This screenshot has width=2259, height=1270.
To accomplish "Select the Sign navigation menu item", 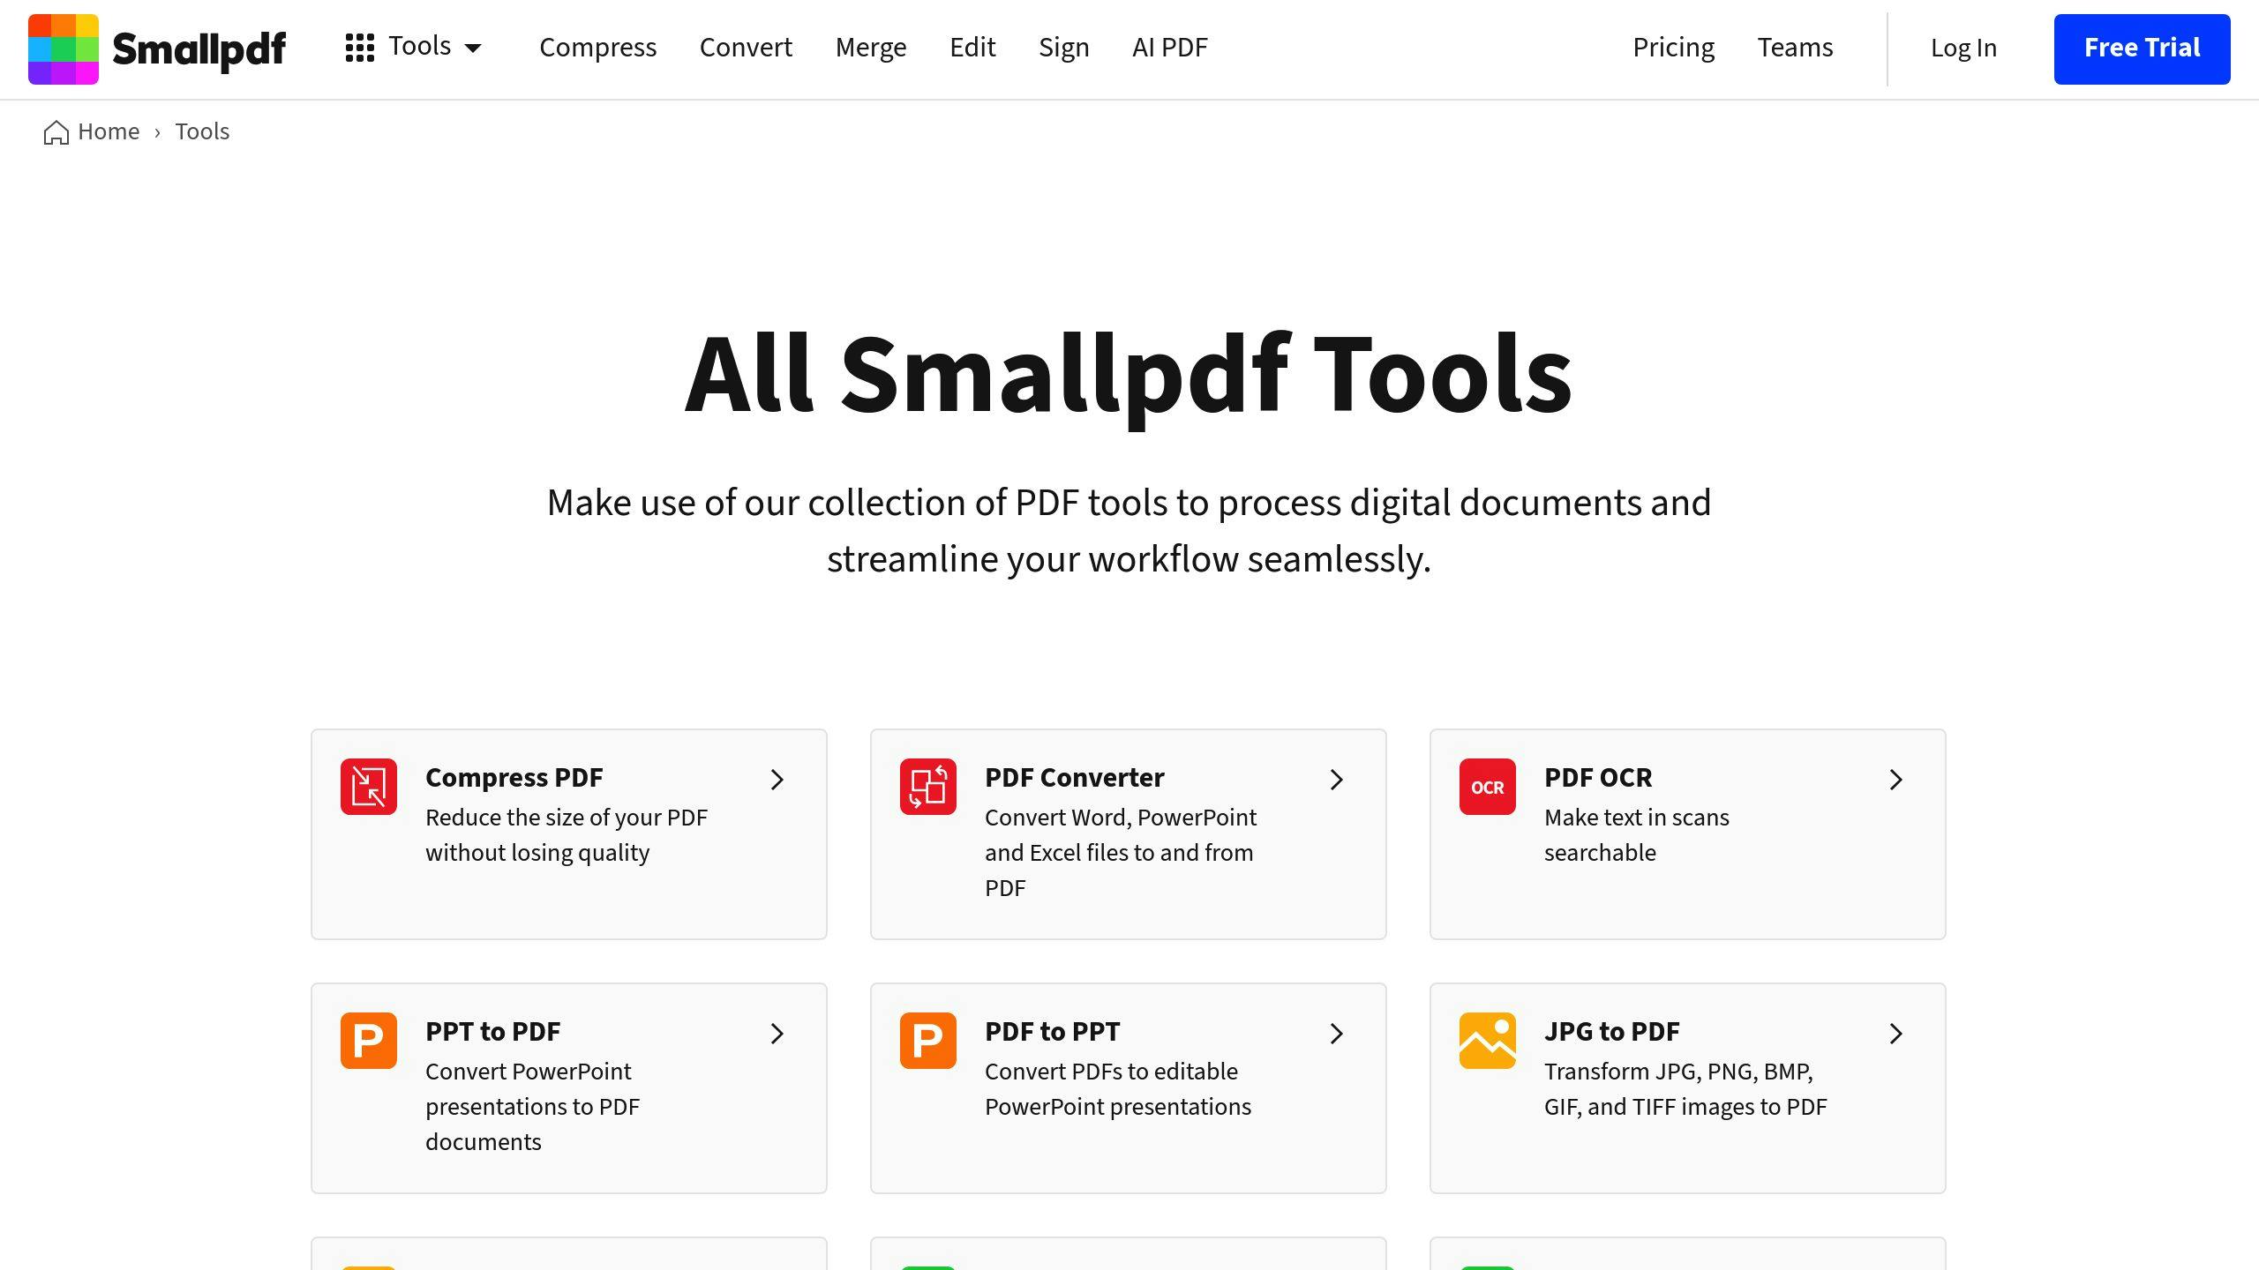I will (1062, 47).
